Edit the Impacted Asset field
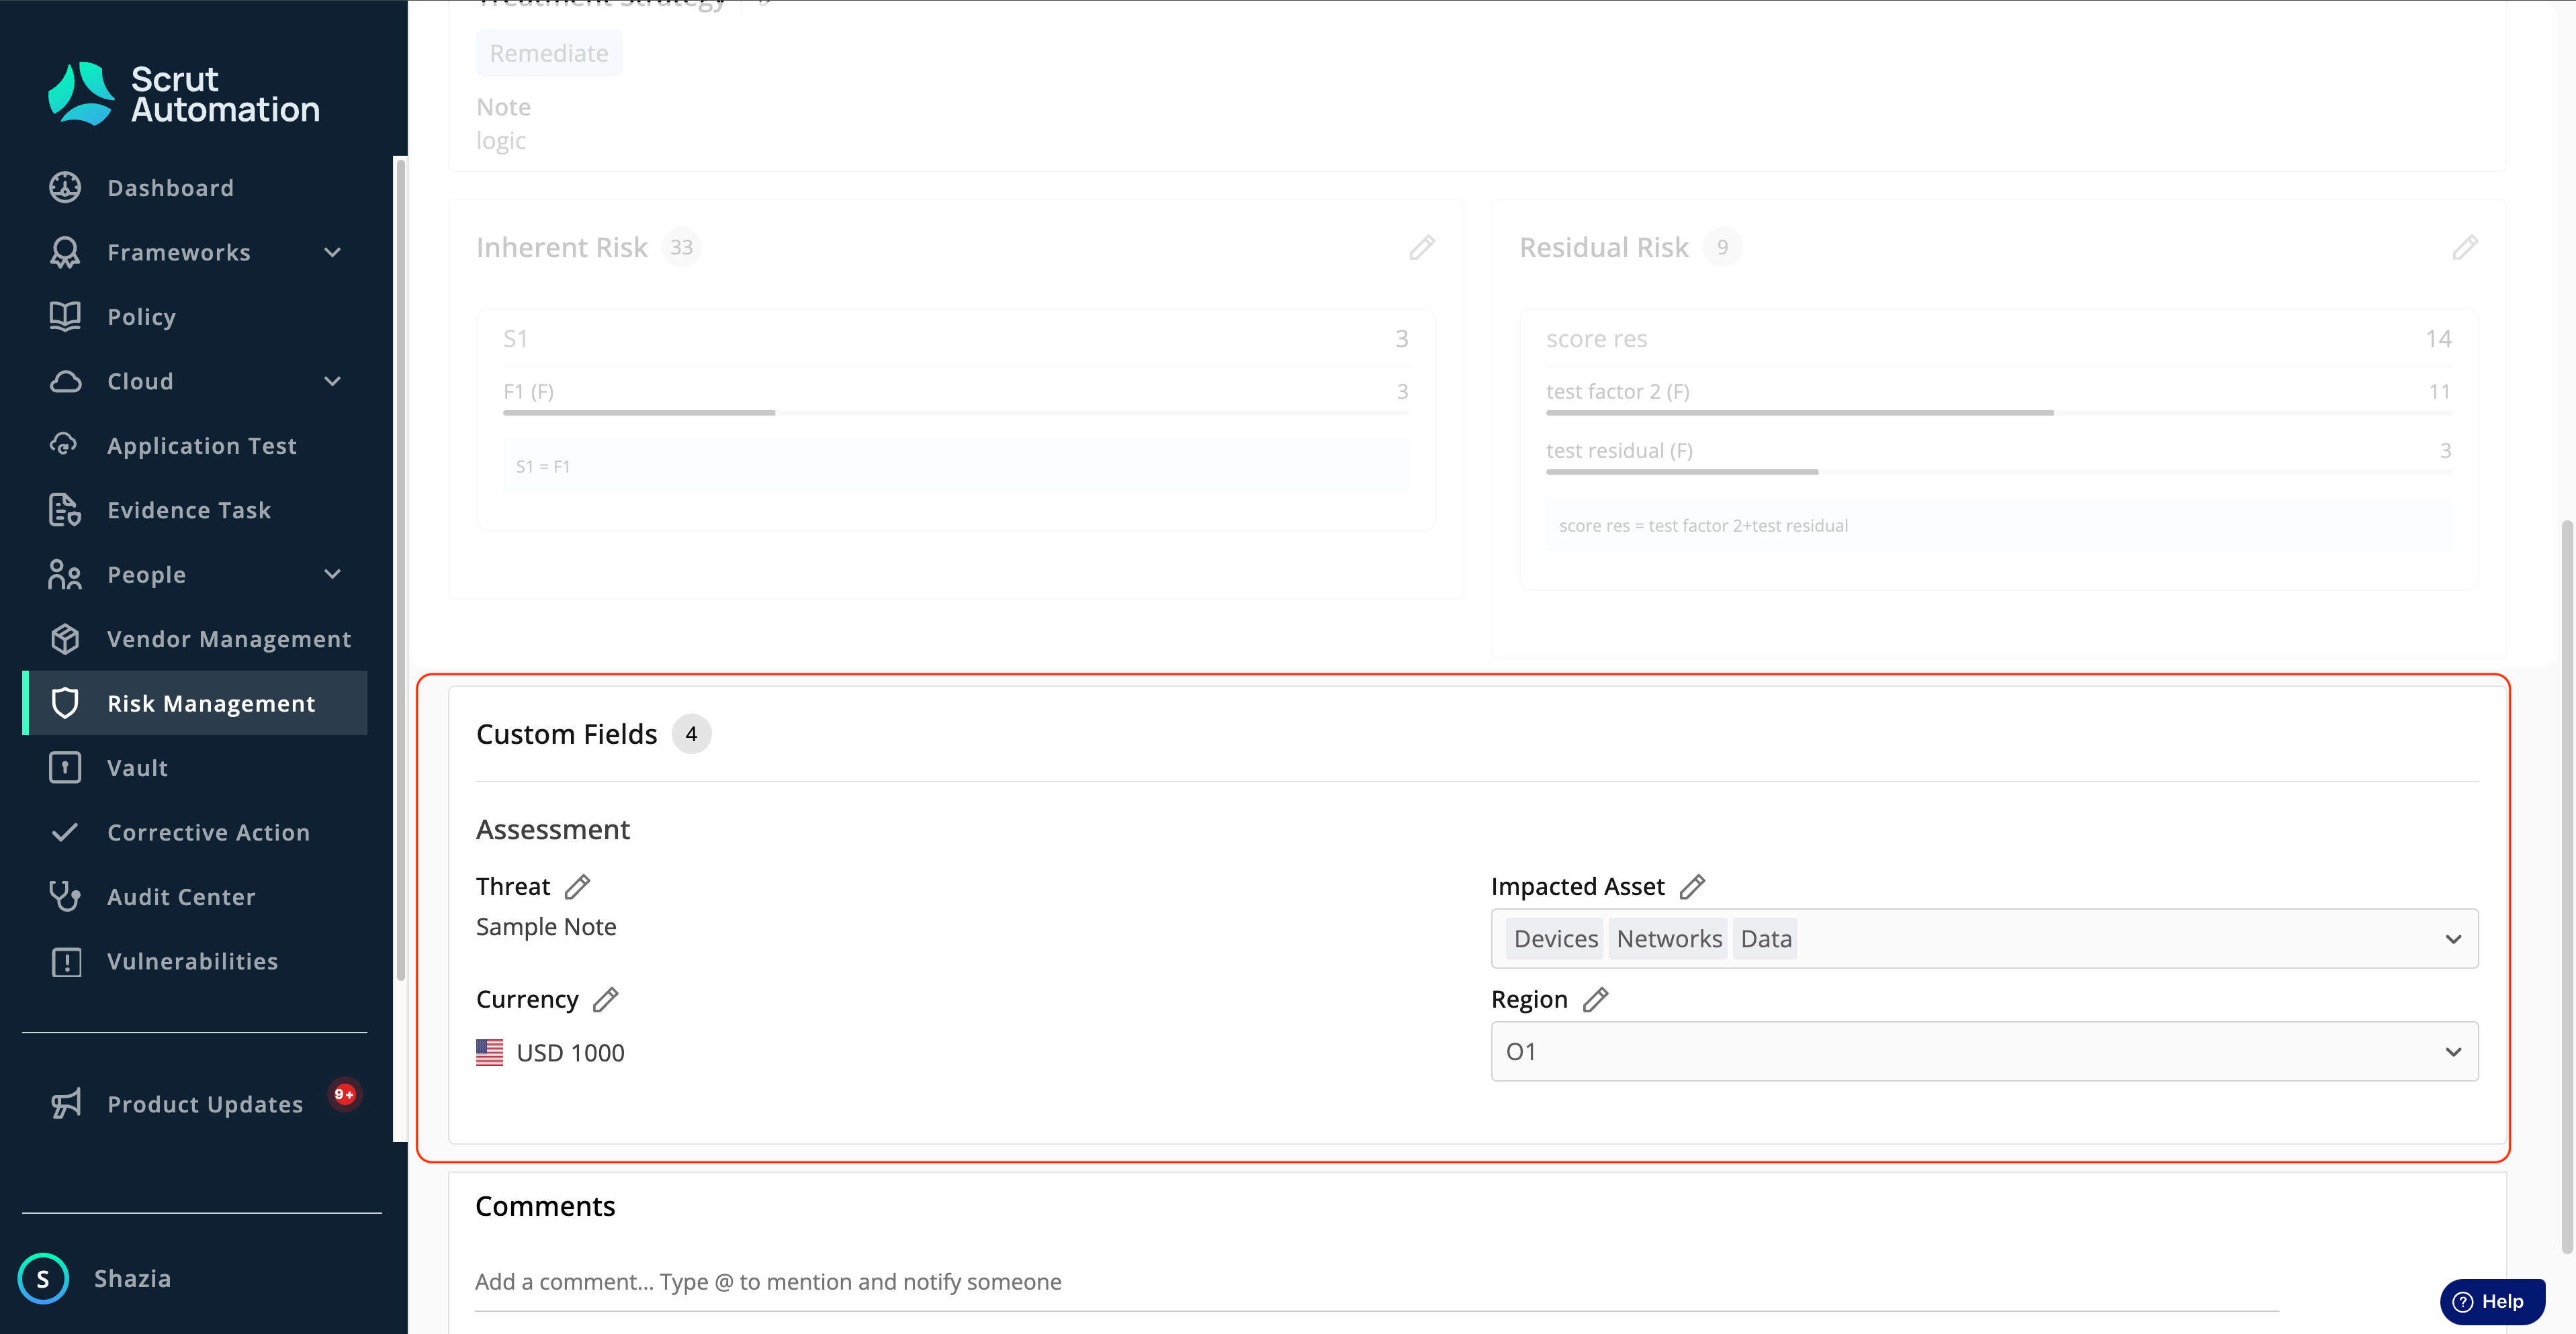Image resolution: width=2576 pixels, height=1334 pixels. pos(1692,886)
